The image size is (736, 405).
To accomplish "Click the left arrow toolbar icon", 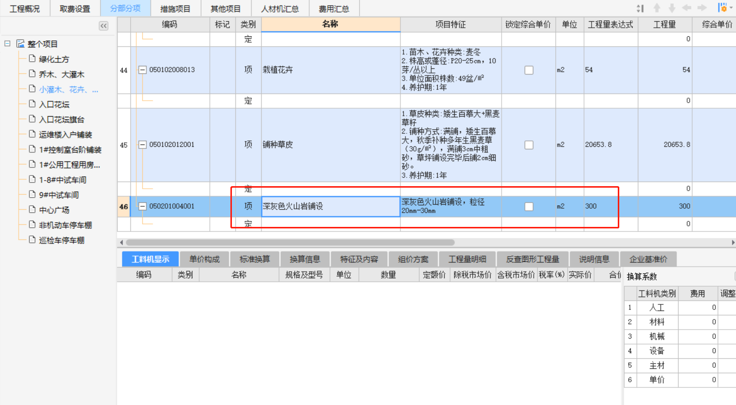I will pyautogui.click(x=686, y=8).
